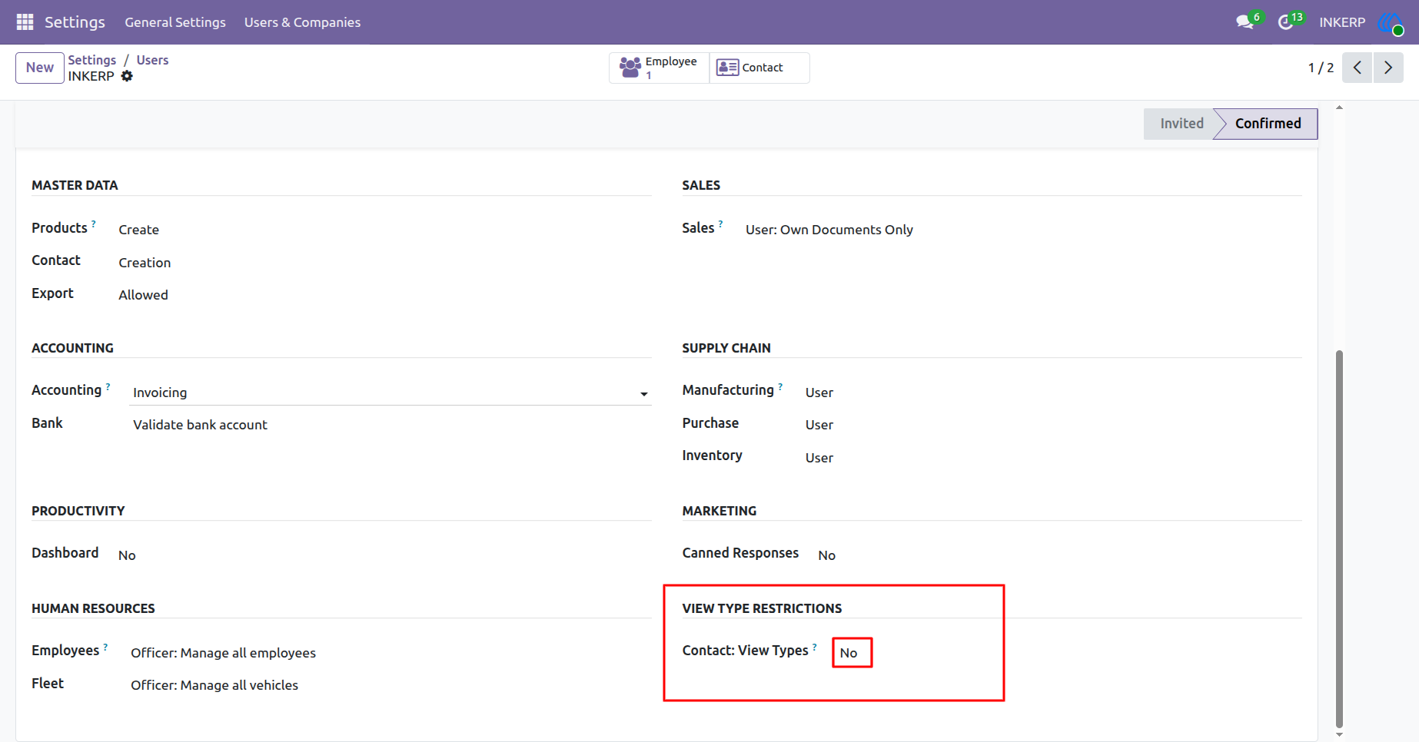Open the conversations chat icon
This screenshot has height=742, width=1419.
[1245, 22]
